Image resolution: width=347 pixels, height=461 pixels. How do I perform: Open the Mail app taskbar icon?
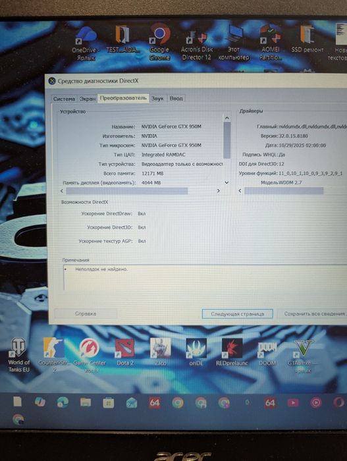[x=132, y=402]
